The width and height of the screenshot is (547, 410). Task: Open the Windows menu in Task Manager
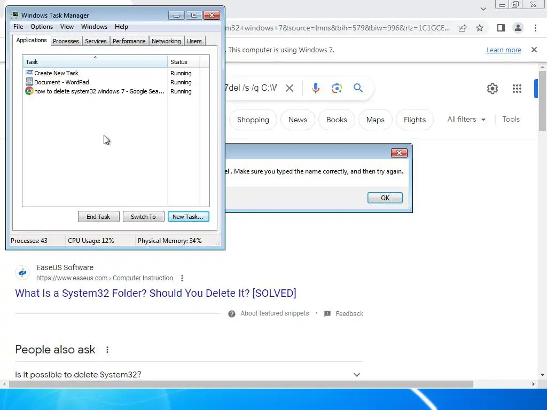click(x=94, y=27)
